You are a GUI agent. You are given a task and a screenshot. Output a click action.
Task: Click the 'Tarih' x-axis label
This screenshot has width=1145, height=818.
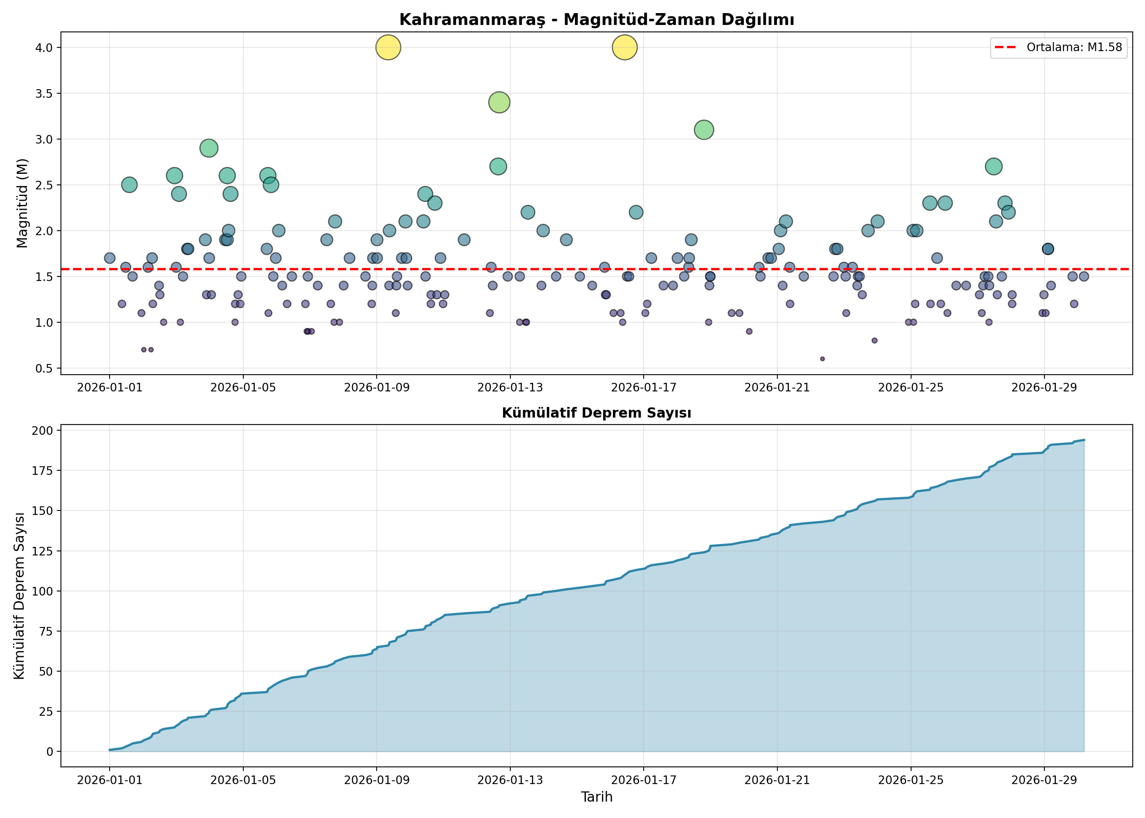(x=597, y=797)
